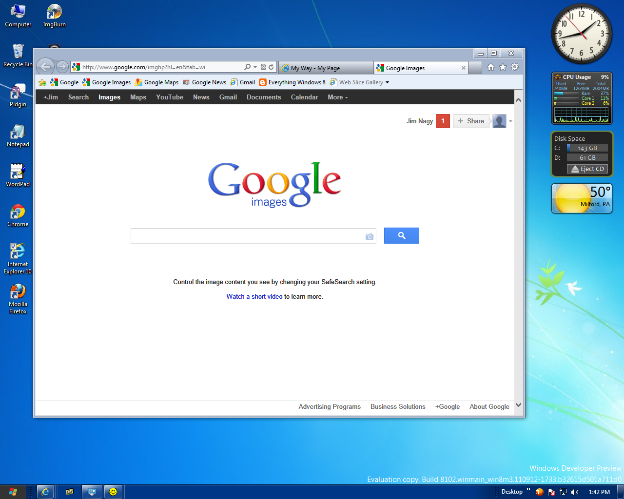Viewport: 624px width, 499px height.
Task: Select the WordPad desktop icon
Action: pos(18,175)
